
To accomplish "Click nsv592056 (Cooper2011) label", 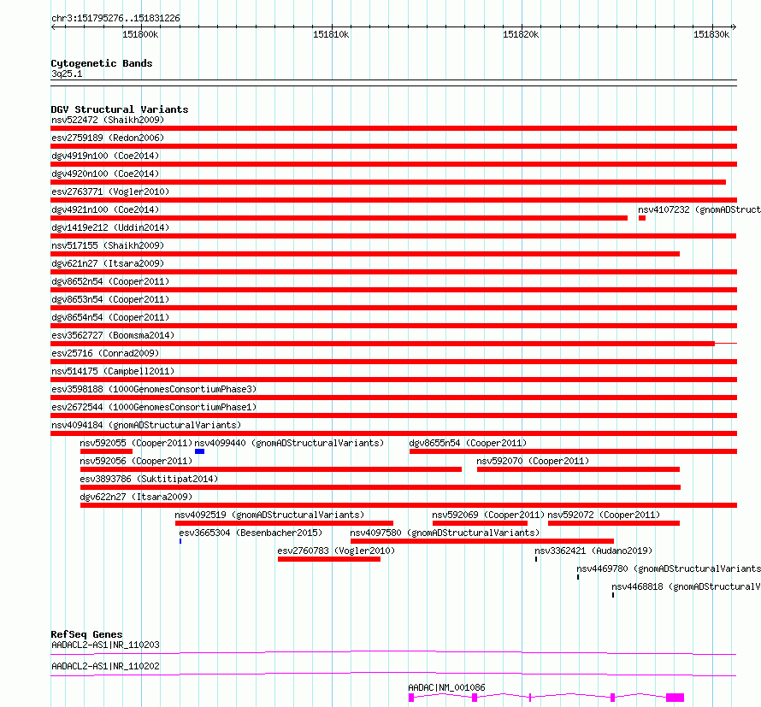I will tap(136, 461).
